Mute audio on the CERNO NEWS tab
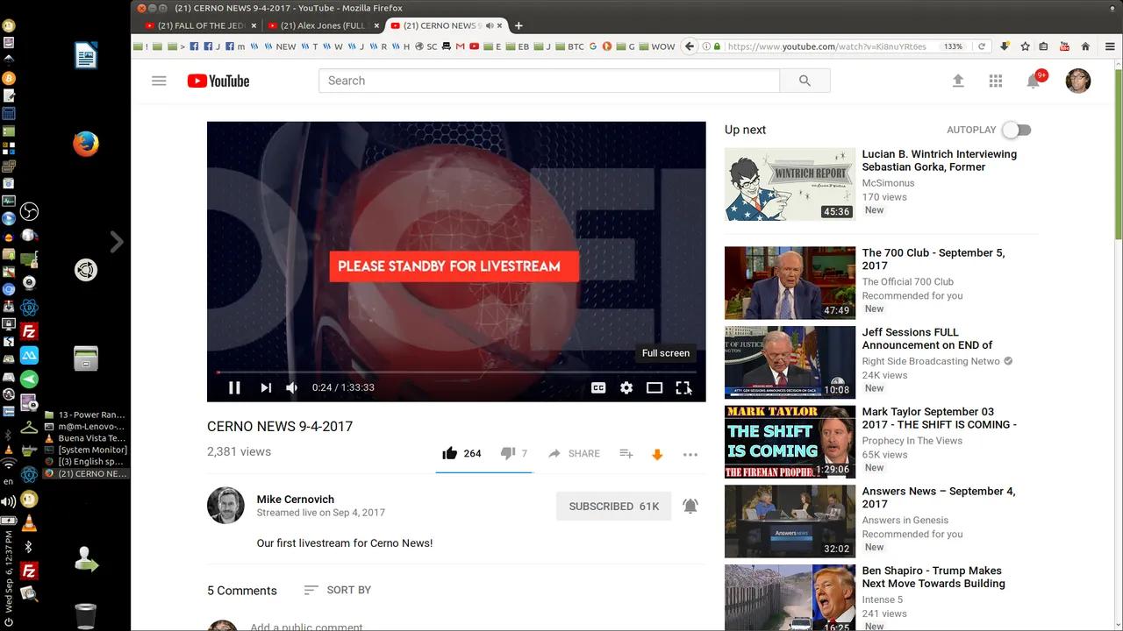1123x631 pixels. (490, 25)
